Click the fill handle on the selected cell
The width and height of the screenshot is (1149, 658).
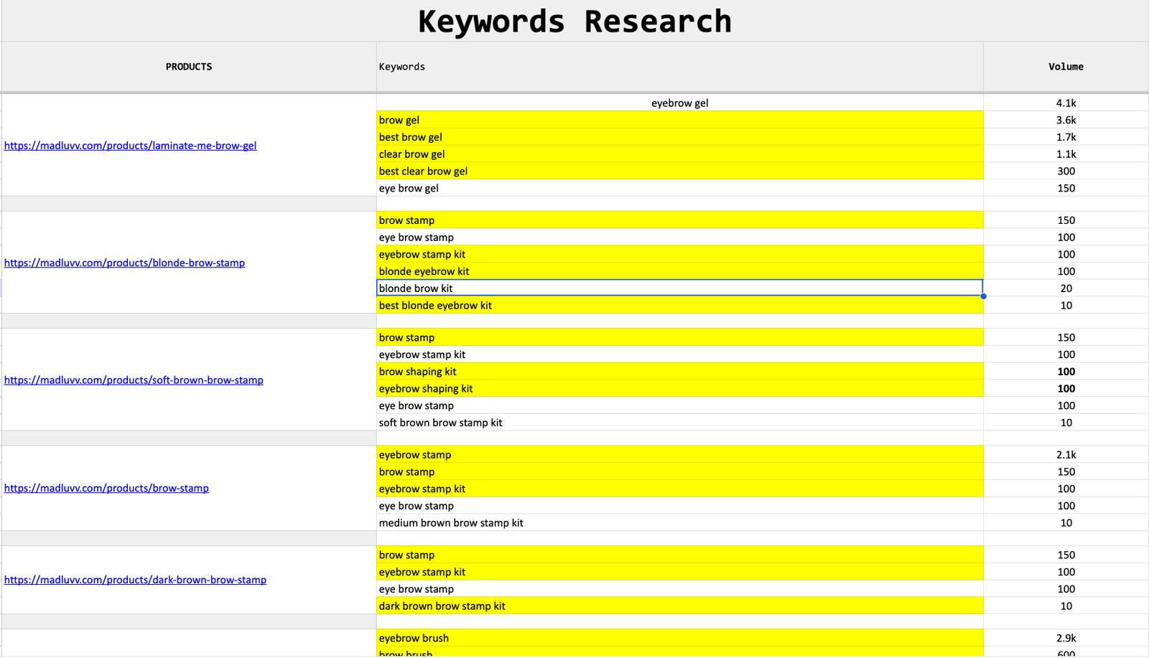pyautogui.click(x=983, y=296)
